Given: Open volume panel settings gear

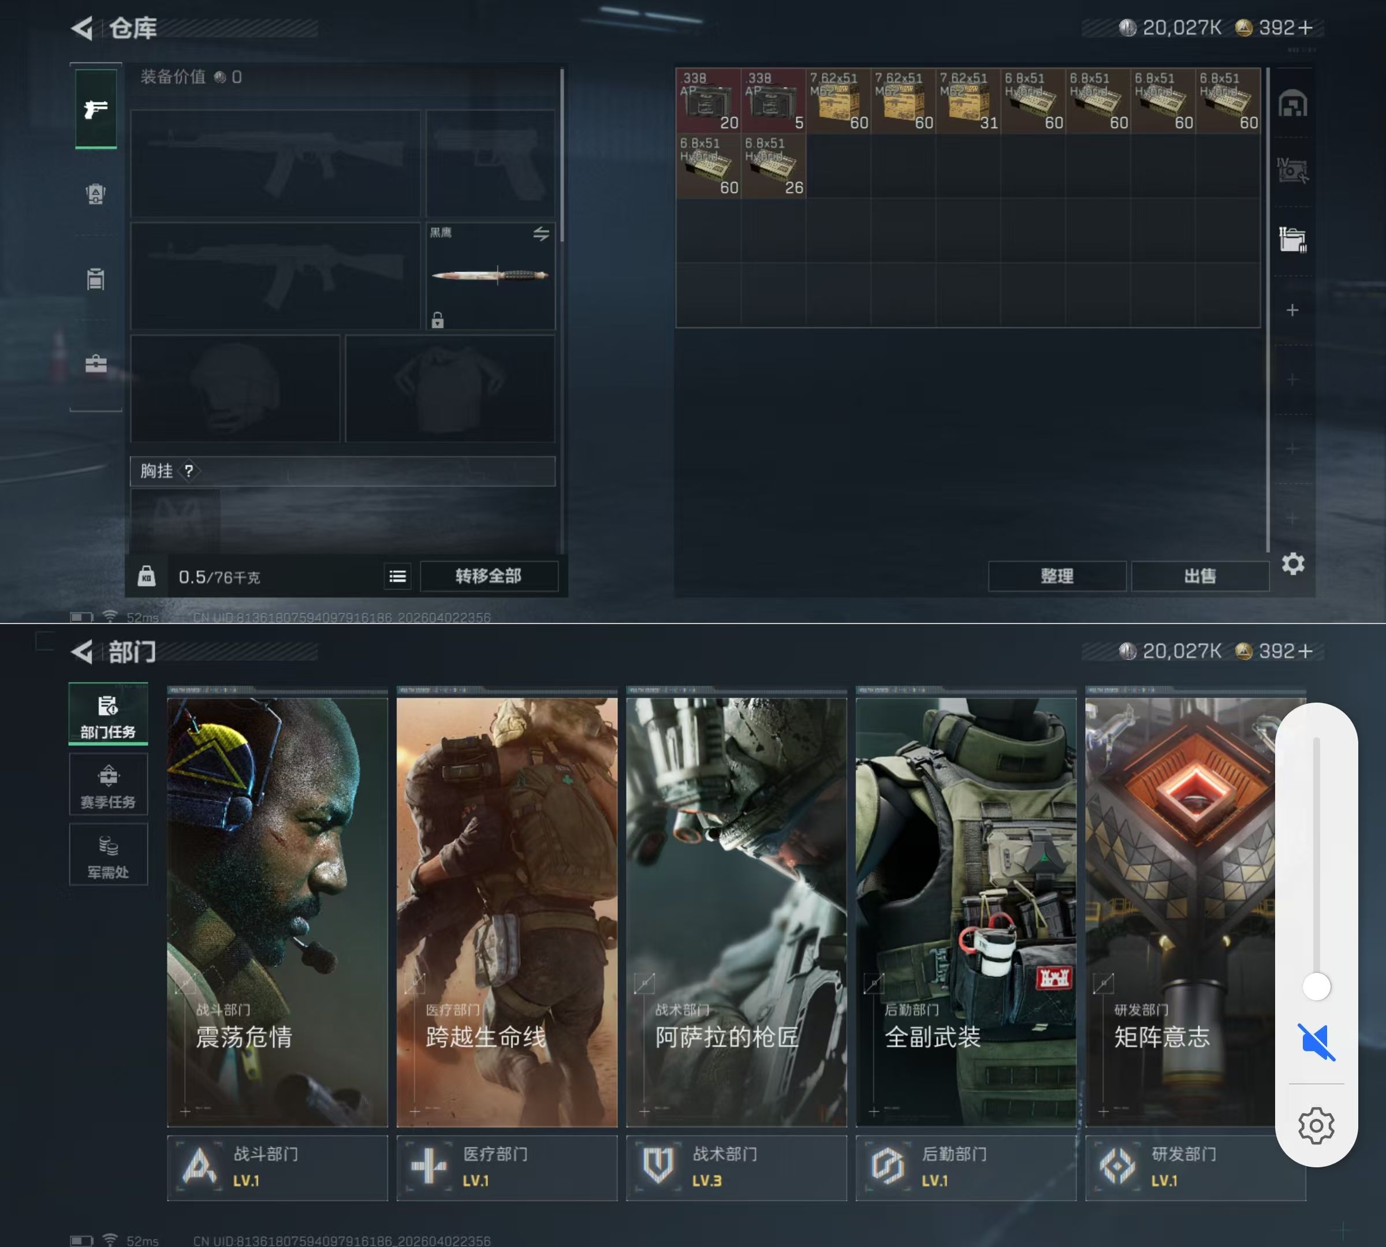Looking at the screenshot, I should 1316,1125.
